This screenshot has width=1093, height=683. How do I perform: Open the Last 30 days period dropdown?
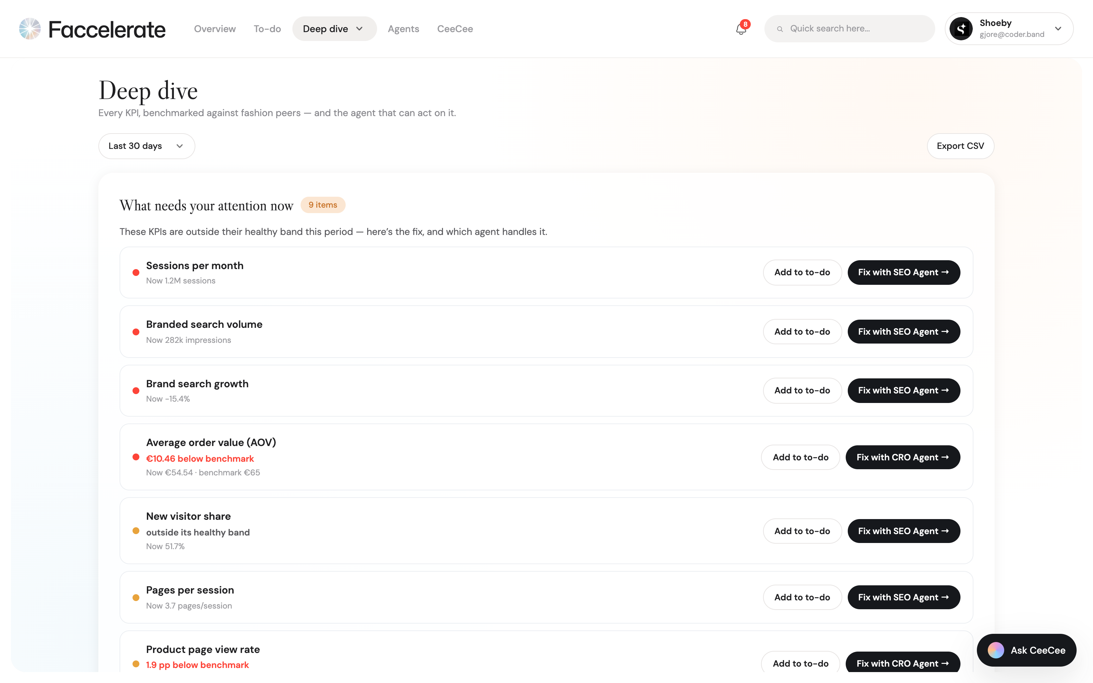tap(146, 146)
